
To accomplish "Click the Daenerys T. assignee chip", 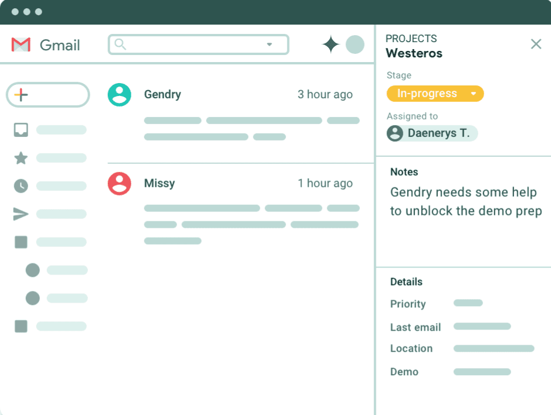I will (x=432, y=133).
